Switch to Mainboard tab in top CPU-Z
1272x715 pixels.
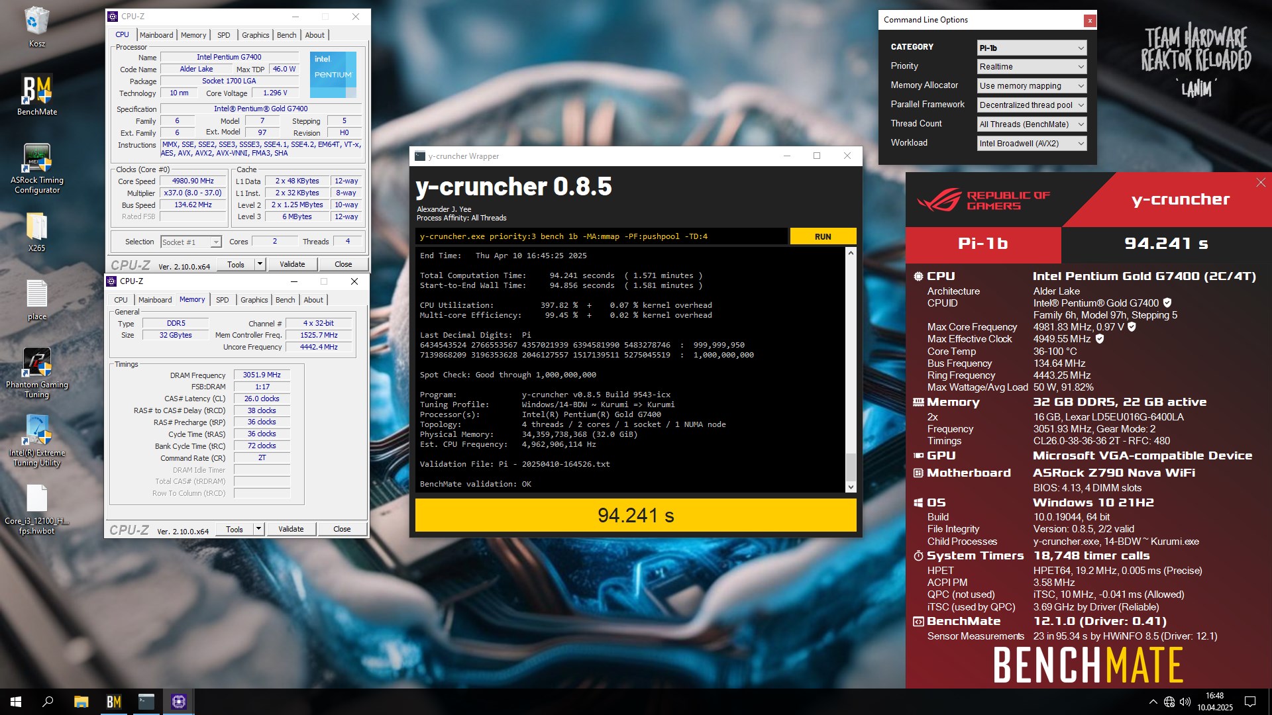pyautogui.click(x=156, y=35)
